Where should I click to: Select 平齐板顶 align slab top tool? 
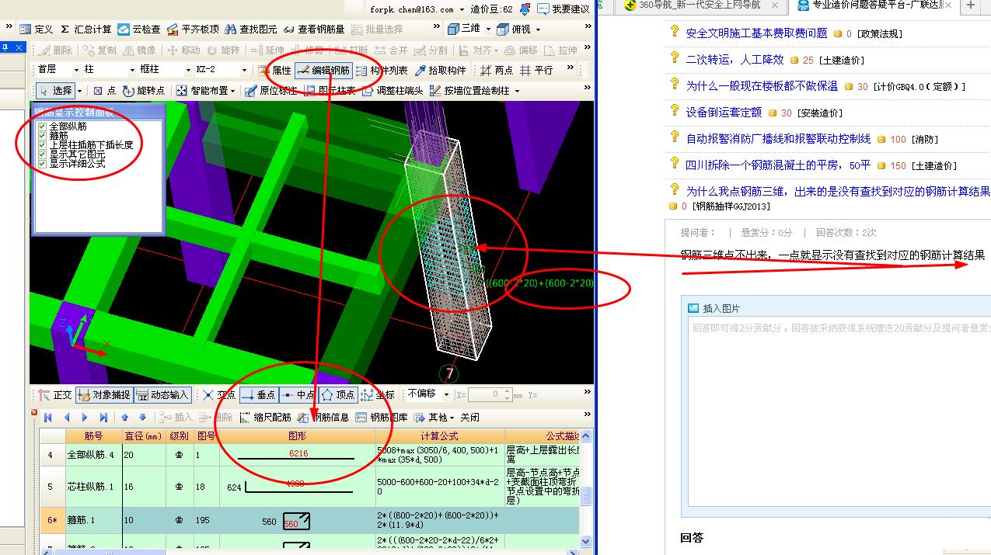(x=193, y=29)
